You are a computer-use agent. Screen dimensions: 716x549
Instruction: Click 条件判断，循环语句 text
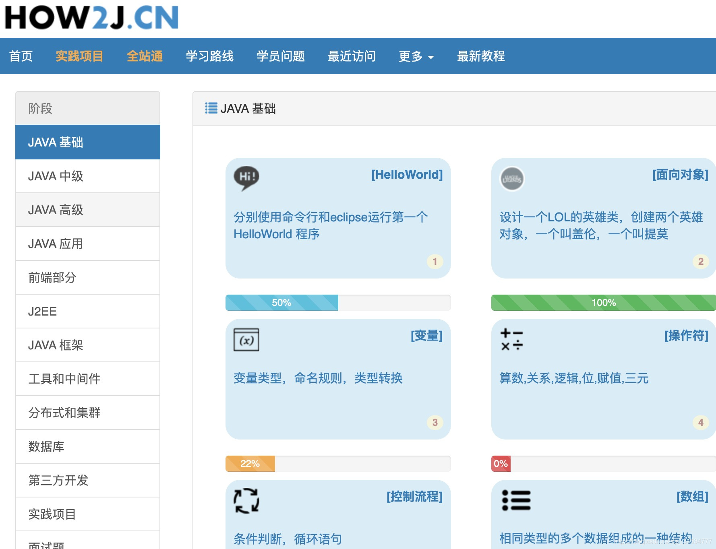pos(288,539)
